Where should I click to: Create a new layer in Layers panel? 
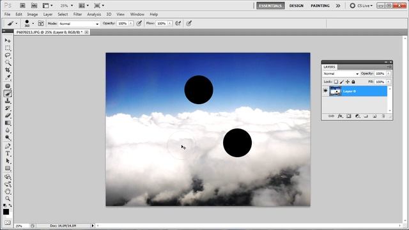click(x=374, y=116)
